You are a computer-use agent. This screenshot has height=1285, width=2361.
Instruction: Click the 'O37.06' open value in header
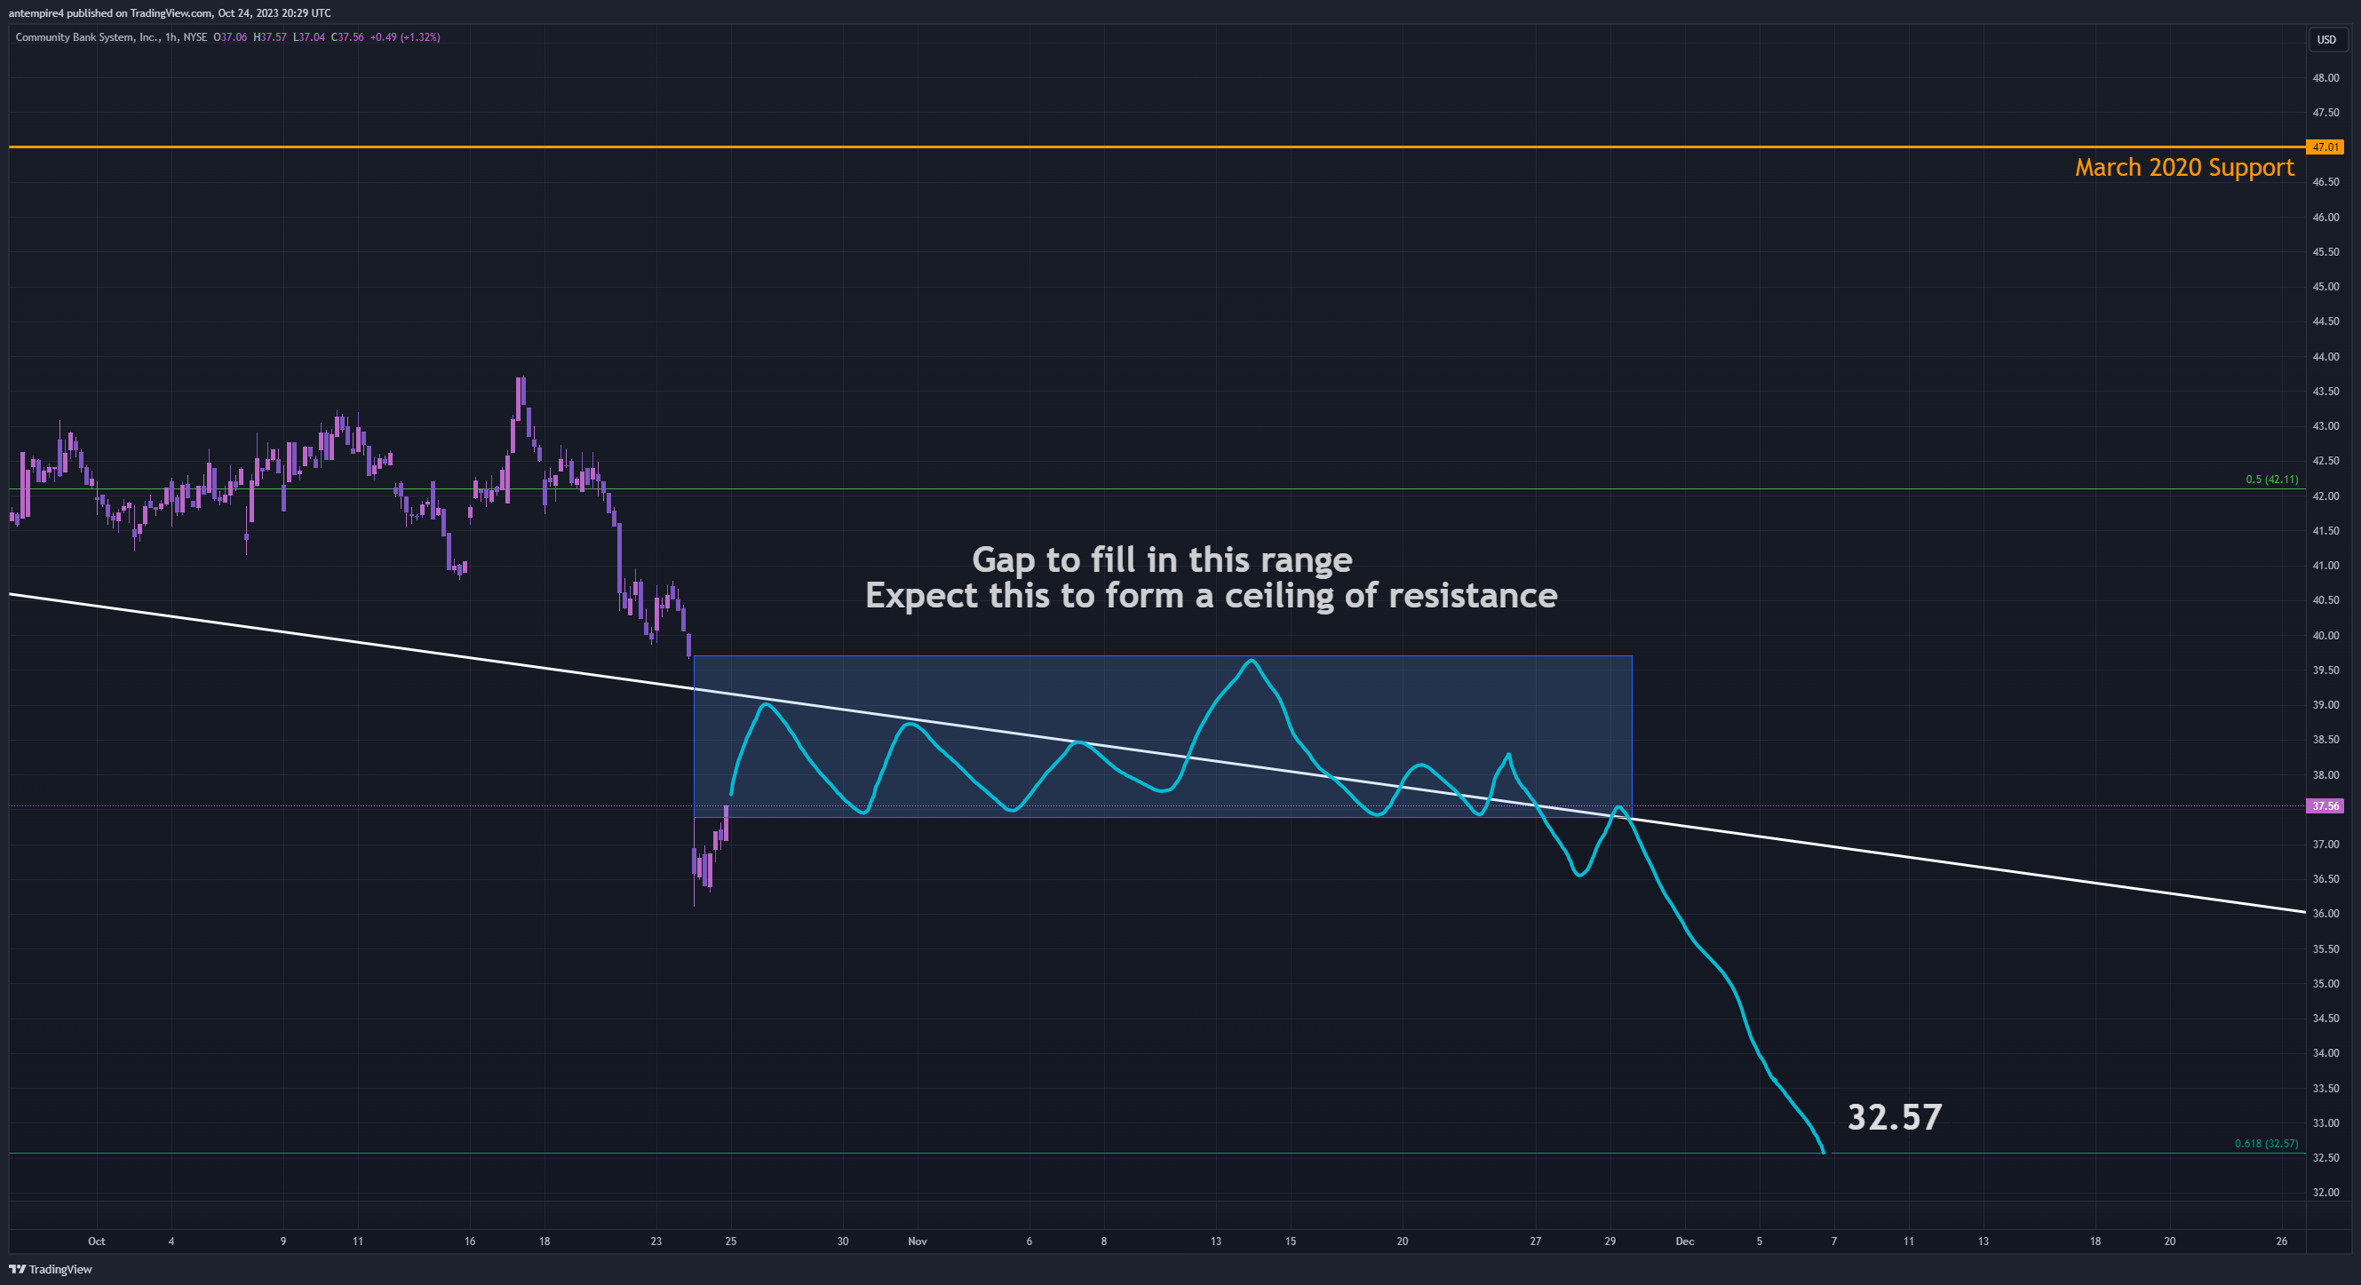coord(230,37)
